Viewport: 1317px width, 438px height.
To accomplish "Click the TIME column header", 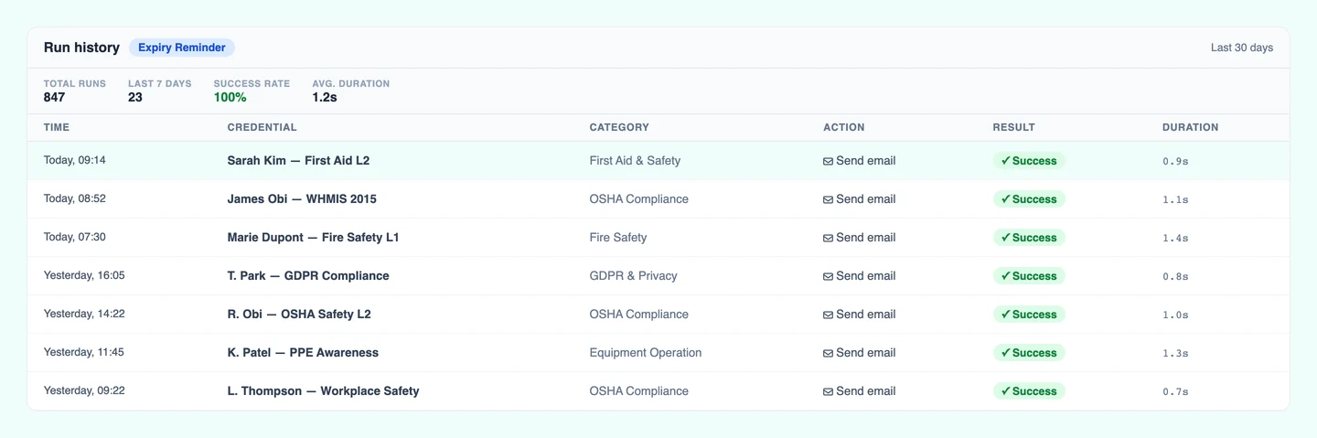I will click(x=57, y=127).
